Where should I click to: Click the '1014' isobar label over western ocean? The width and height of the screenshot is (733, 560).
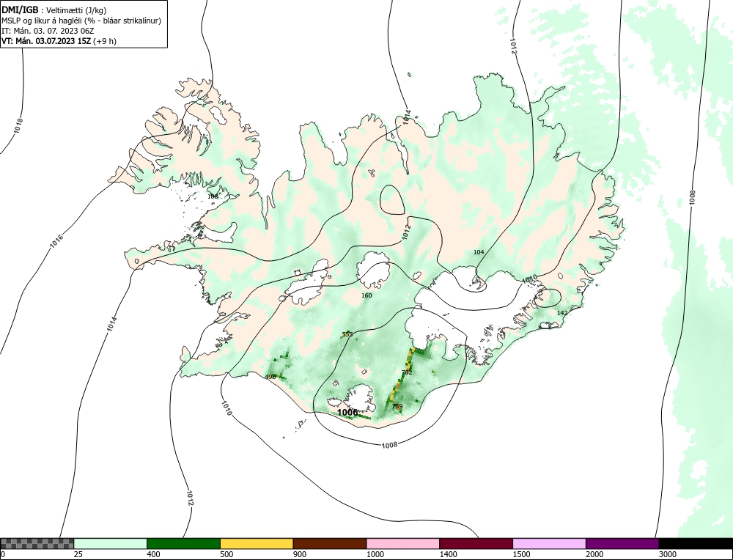[x=111, y=324]
